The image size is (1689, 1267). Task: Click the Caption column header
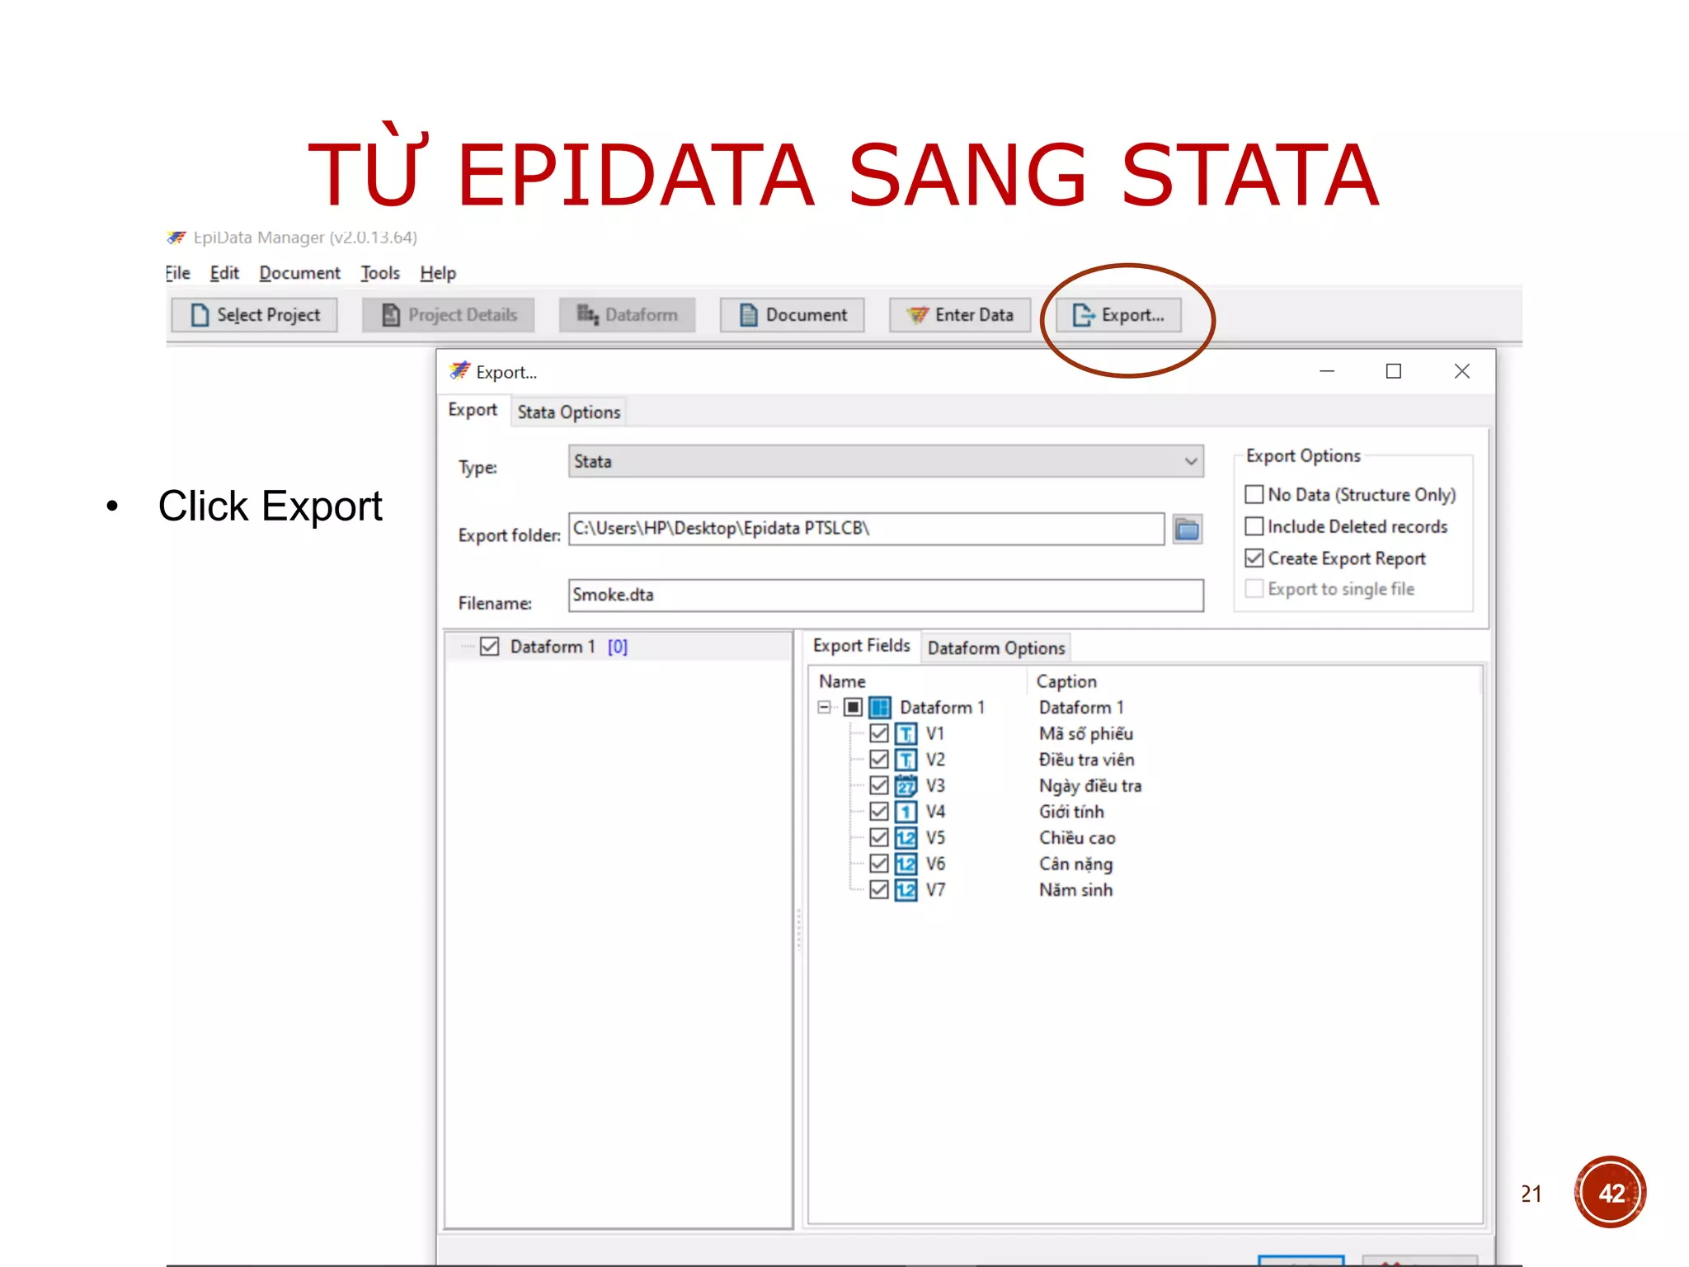pos(1066,681)
